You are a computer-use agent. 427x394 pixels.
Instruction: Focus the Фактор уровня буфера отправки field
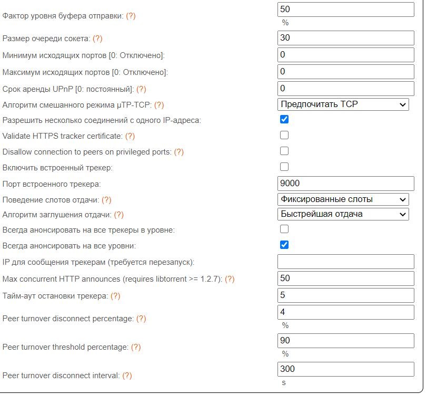pyautogui.click(x=346, y=9)
